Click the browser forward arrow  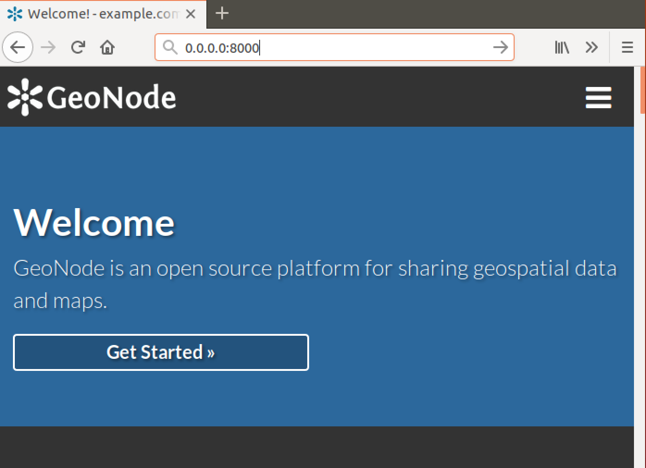tap(48, 47)
